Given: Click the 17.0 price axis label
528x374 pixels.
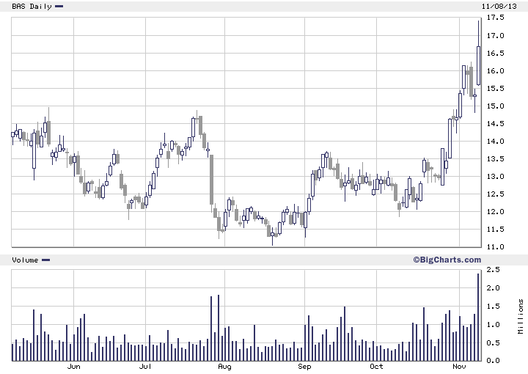Looking at the screenshot, I should point(495,36).
